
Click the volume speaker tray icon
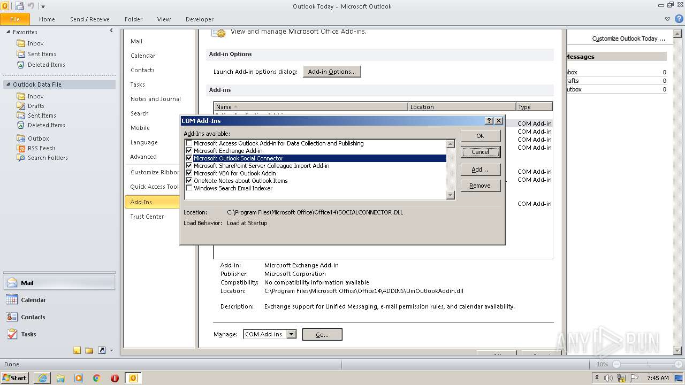[609, 378]
